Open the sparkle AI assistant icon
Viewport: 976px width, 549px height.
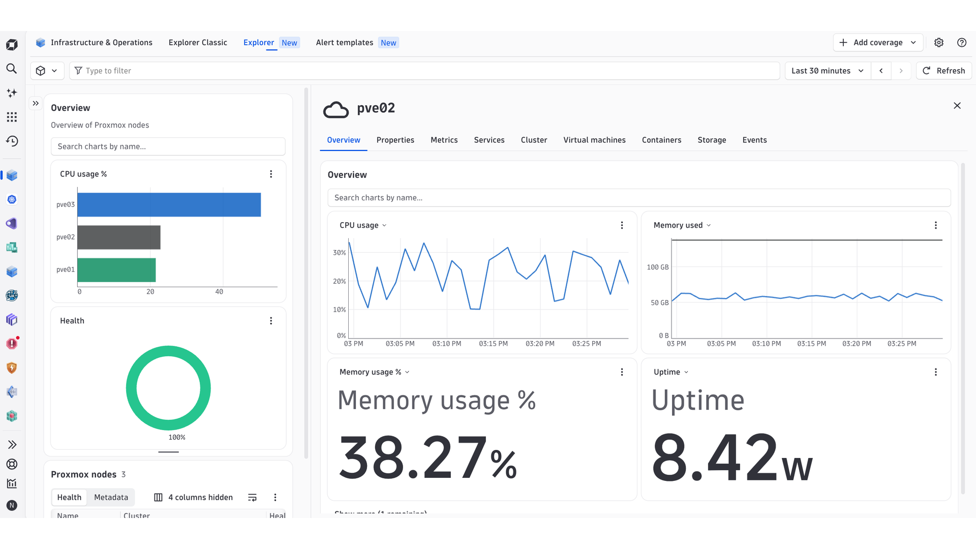tap(12, 93)
